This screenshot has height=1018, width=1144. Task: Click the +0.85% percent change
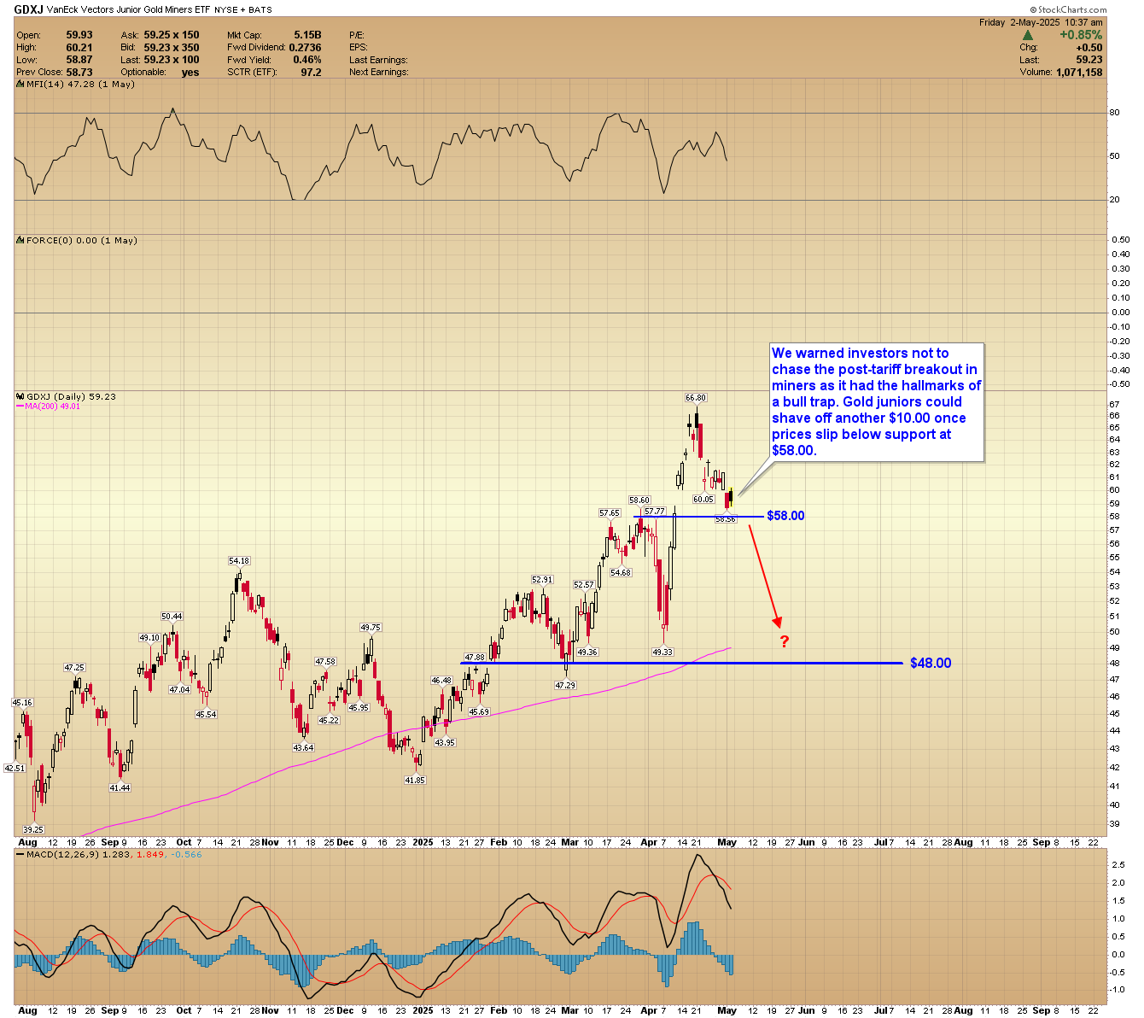1081,35
